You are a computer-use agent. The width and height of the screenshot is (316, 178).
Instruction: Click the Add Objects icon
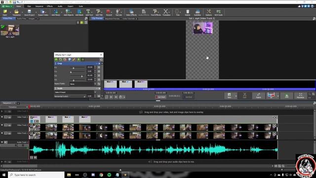[68, 12]
